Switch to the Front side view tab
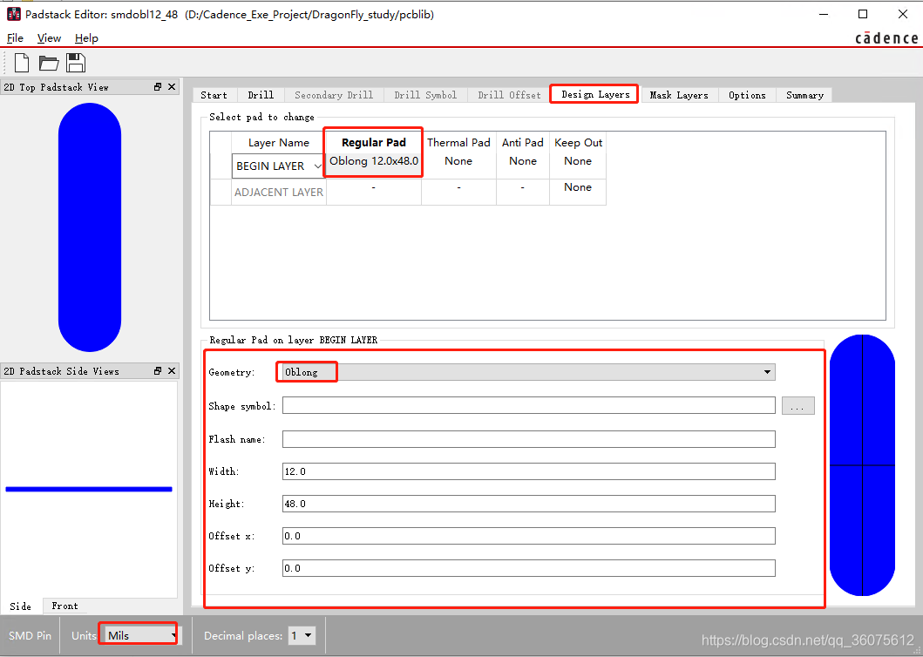 tap(64, 606)
